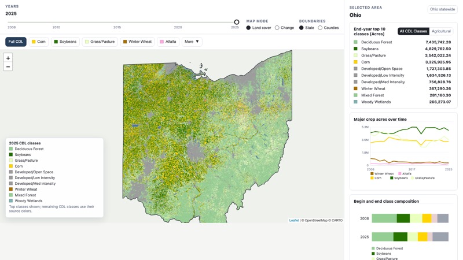The image size is (463, 260).
Task: Click Woody Wetlands in map legend
Action: pyautogui.click(x=28, y=201)
